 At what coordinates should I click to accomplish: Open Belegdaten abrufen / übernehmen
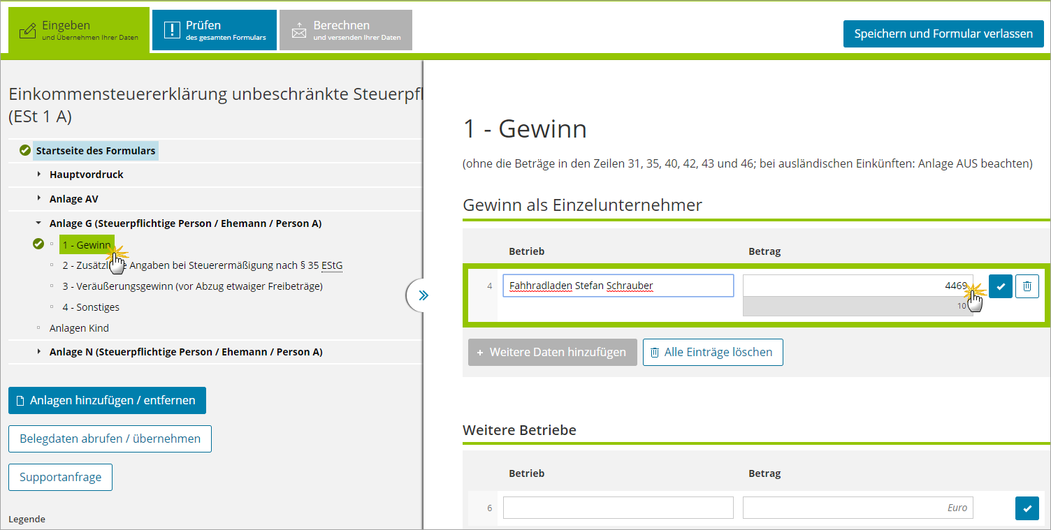coord(110,439)
